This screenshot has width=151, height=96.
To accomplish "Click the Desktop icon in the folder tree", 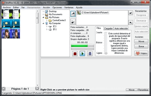I will 46,11.
